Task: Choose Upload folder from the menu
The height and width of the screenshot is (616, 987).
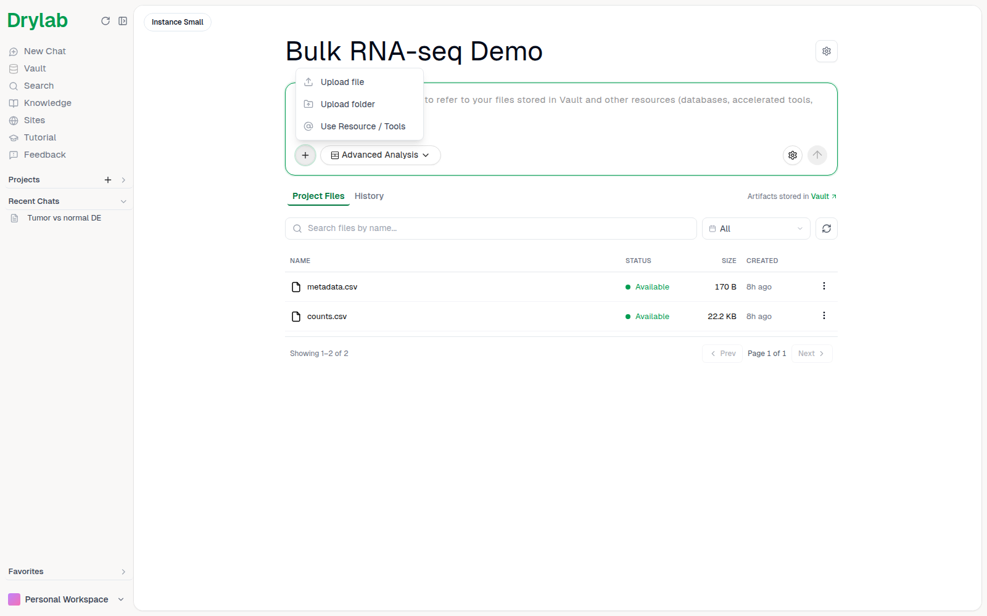Action: [360, 104]
